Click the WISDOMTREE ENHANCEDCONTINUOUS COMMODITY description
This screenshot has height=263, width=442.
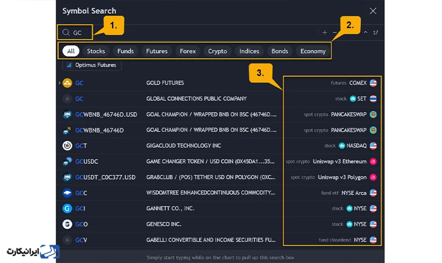pyautogui.click(x=211, y=193)
